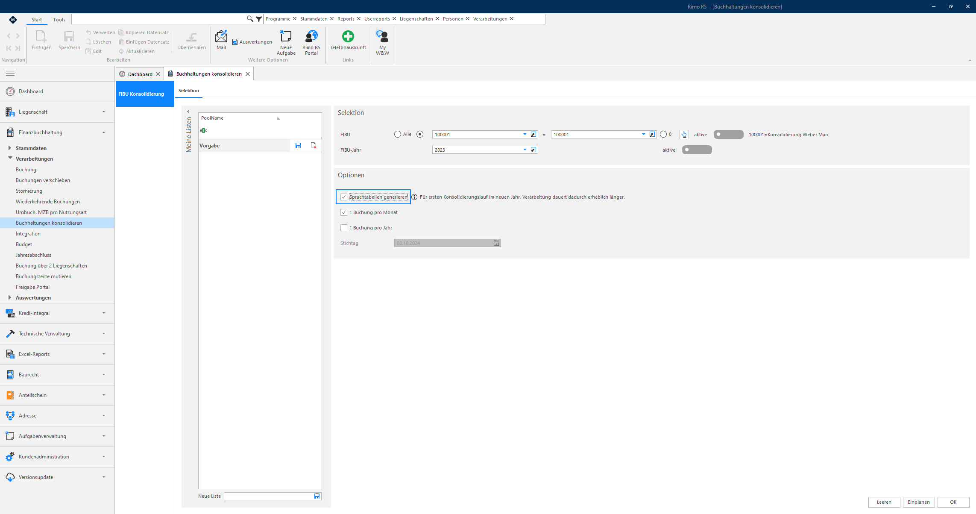Create a Neue Aufgabe from the ribbon

point(286,42)
